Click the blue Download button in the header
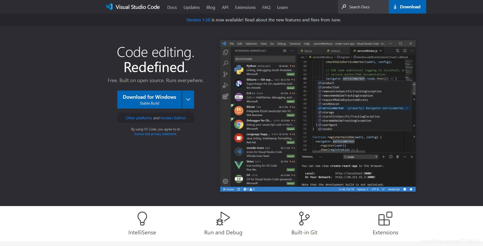 pos(407,7)
